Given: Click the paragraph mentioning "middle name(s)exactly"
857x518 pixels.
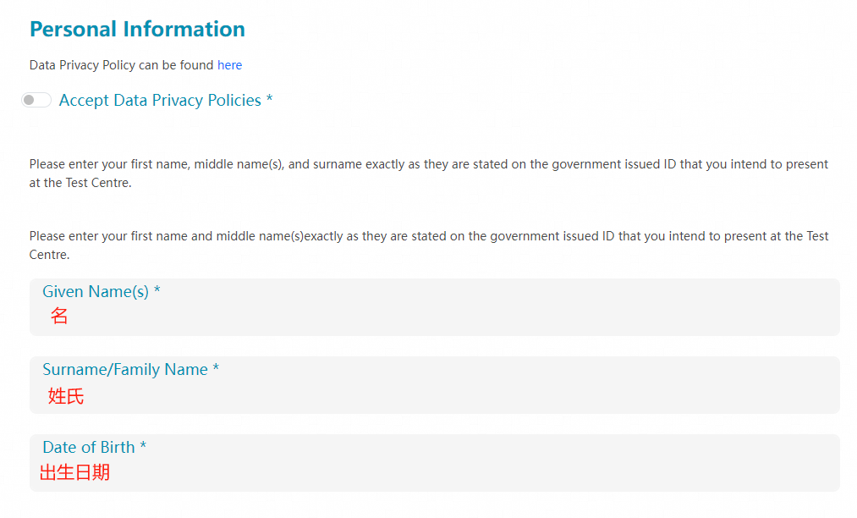Looking at the screenshot, I should click(428, 245).
